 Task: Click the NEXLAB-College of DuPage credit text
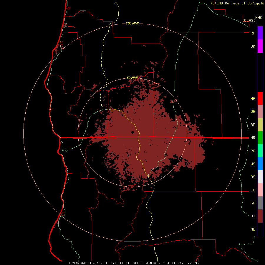point(236,3)
